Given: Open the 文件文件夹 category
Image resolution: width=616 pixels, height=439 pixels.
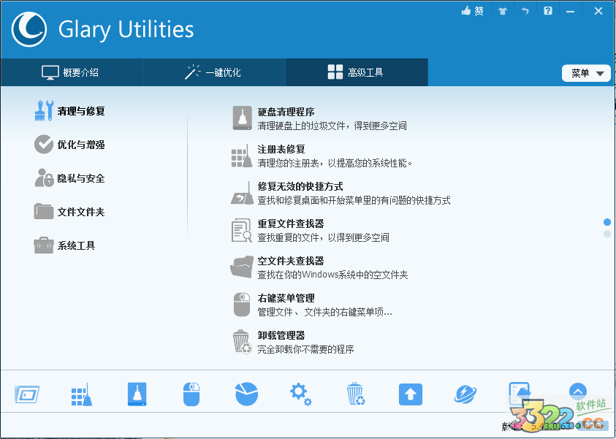Looking at the screenshot, I should pos(69,212).
